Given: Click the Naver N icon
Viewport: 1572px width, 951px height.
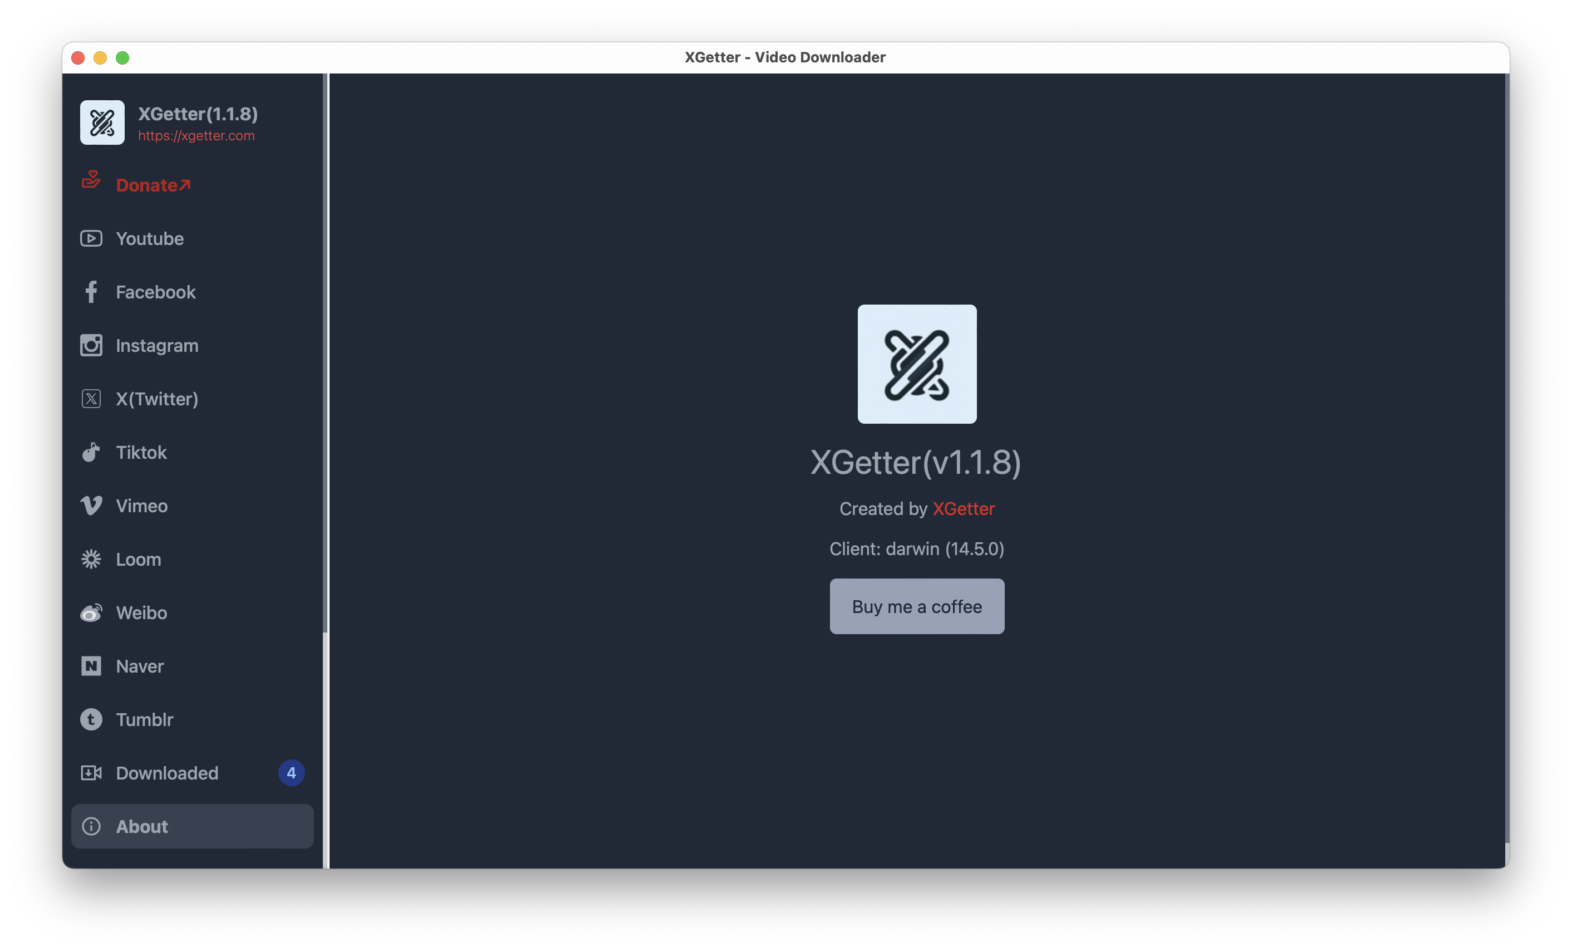Looking at the screenshot, I should pos(91,666).
